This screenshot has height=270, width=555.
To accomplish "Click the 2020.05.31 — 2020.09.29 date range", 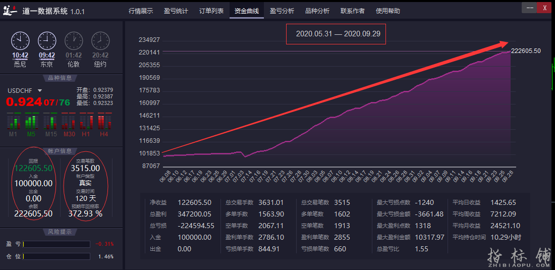I will [338, 34].
